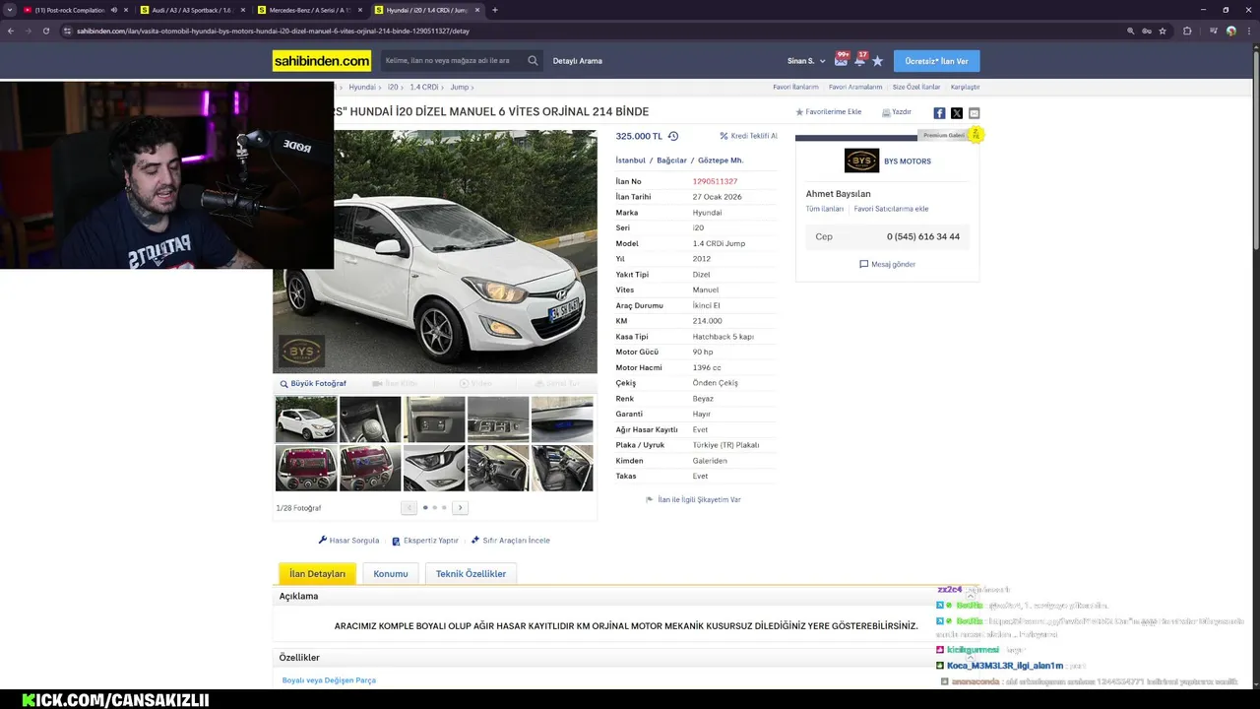Click the search magnifier icon in header
The width and height of the screenshot is (1260, 709).
point(533,61)
